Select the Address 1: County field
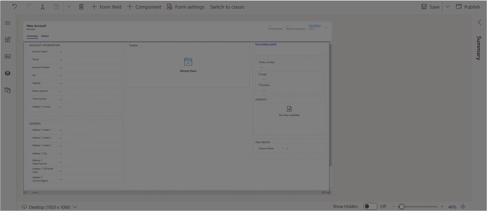The image size is (487, 211). (75, 107)
